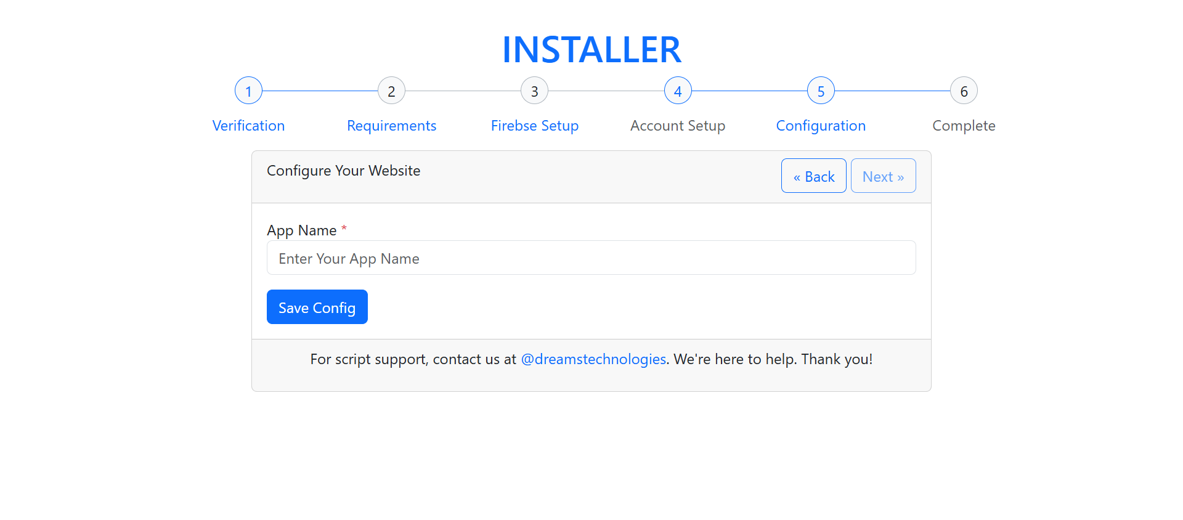1183x520 pixels.
Task: Select the Configuration step label
Action: [x=821, y=126]
